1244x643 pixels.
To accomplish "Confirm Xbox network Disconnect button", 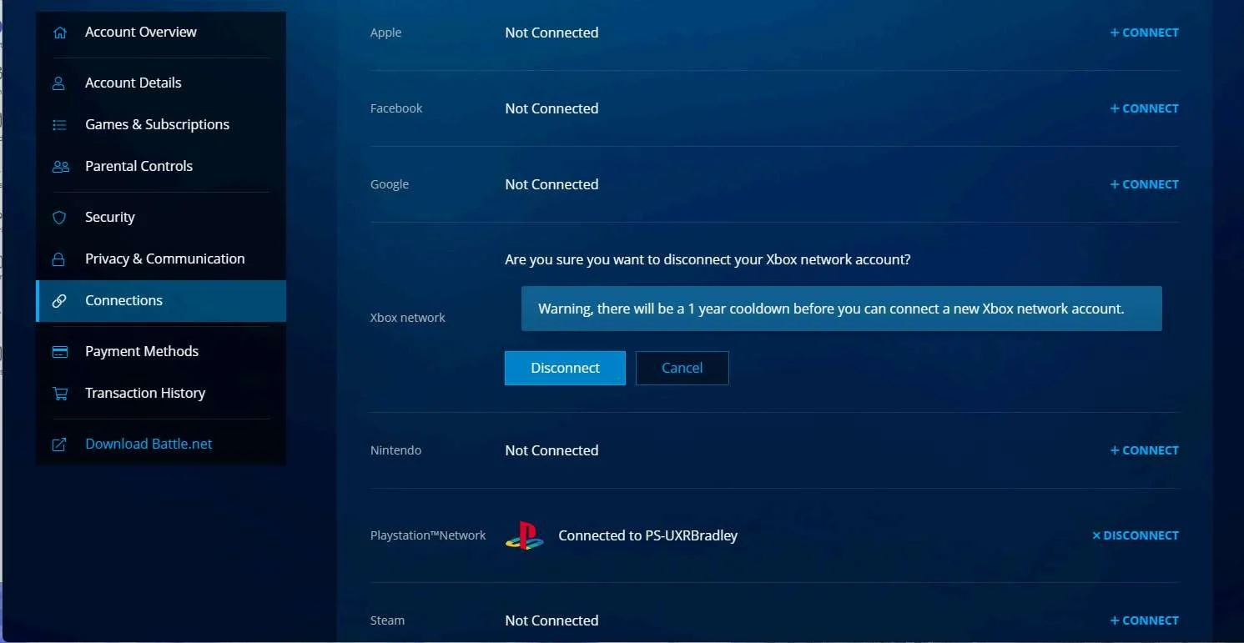I will click(565, 368).
